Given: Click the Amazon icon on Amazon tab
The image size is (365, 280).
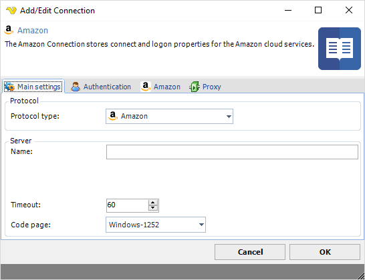Looking at the screenshot, I should (146, 87).
